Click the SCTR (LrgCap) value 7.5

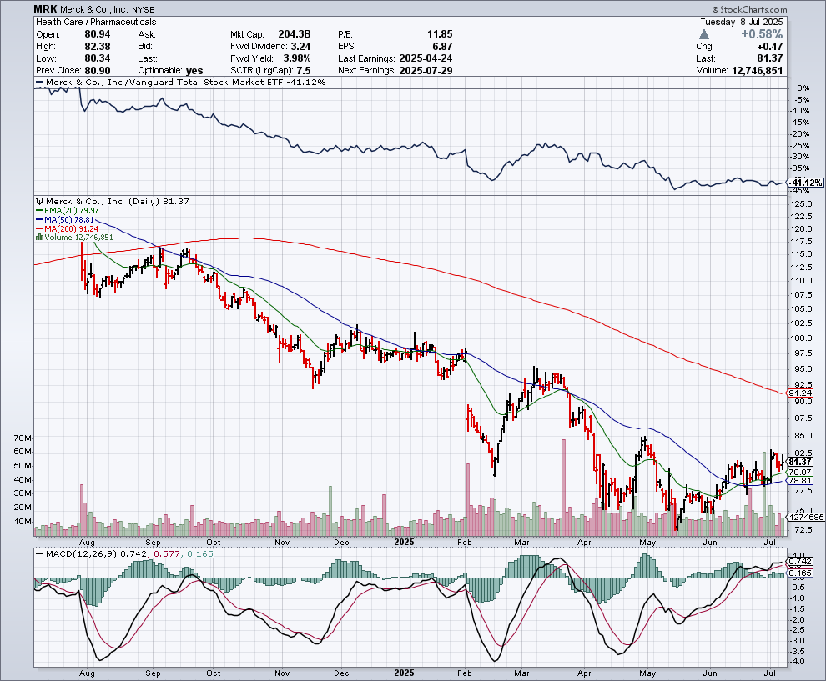coord(304,71)
